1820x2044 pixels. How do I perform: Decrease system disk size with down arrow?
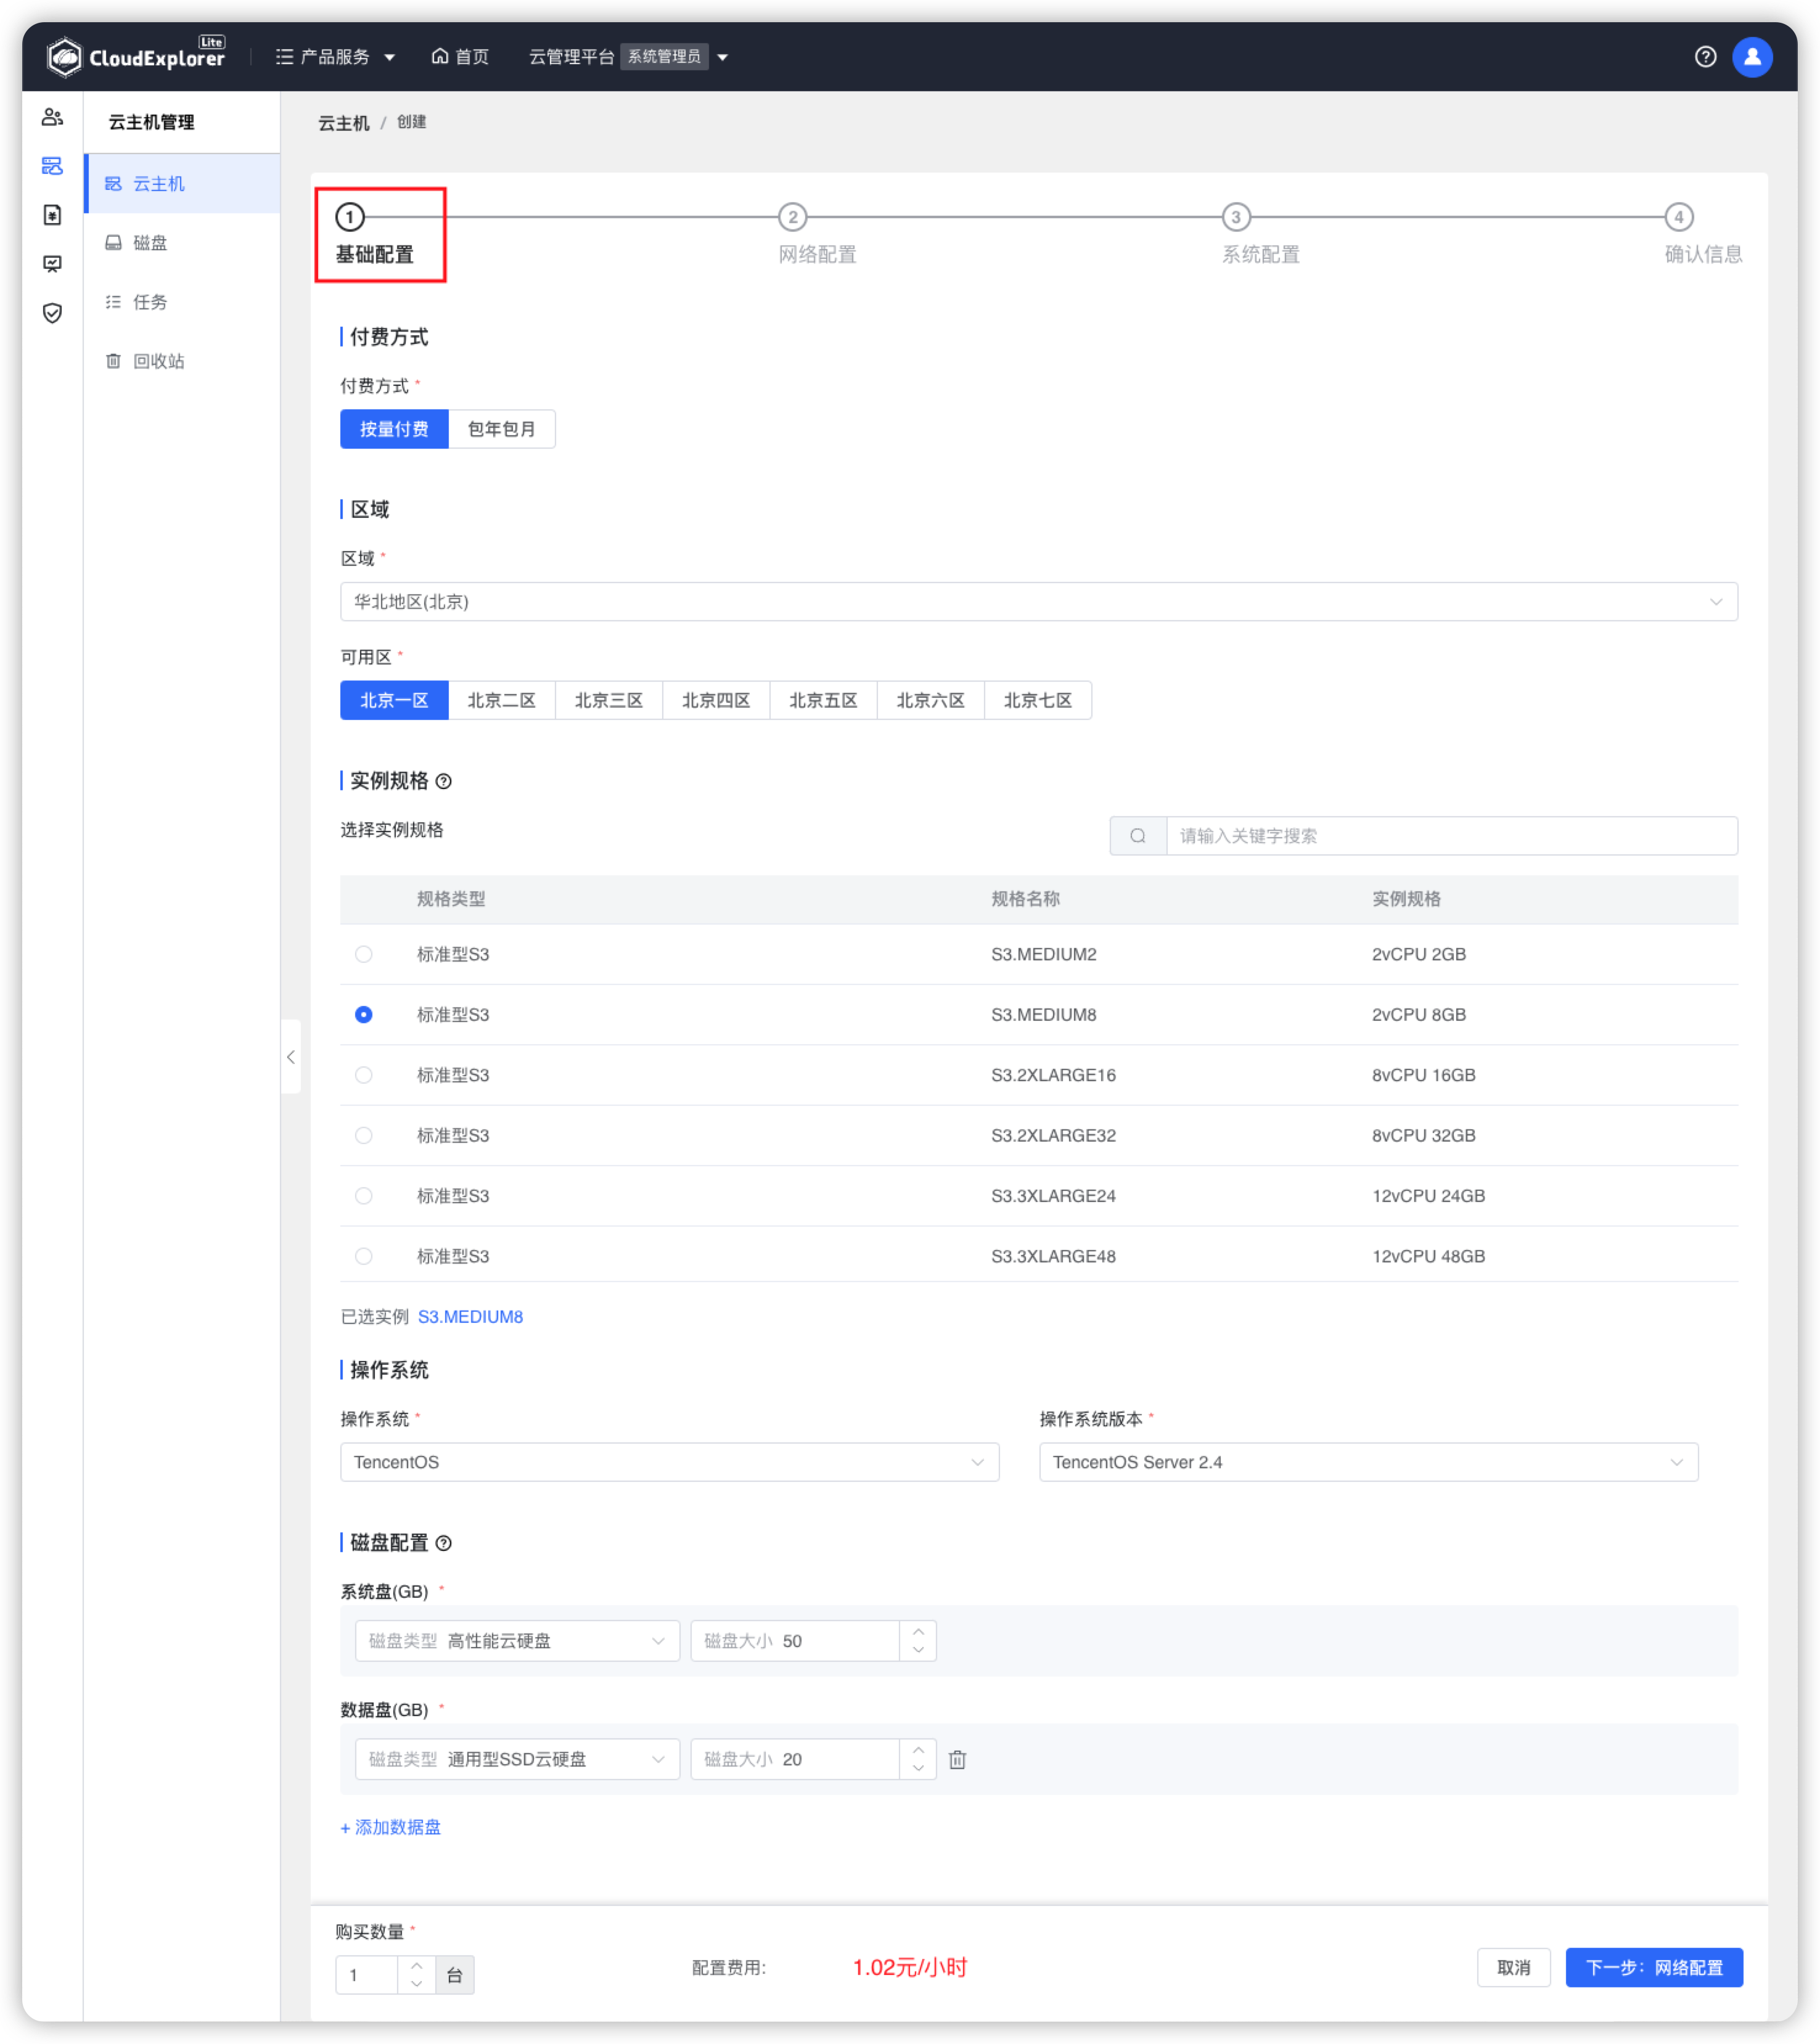(918, 1650)
